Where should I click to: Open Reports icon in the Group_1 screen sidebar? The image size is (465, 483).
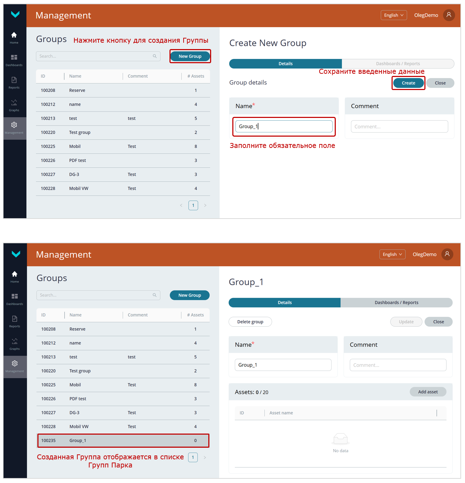coord(14,319)
